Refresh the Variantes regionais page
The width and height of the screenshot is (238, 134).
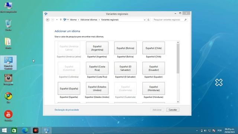click(x=148, y=20)
